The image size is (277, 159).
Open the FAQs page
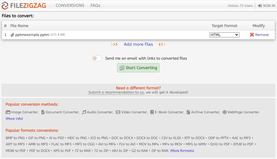95,5
